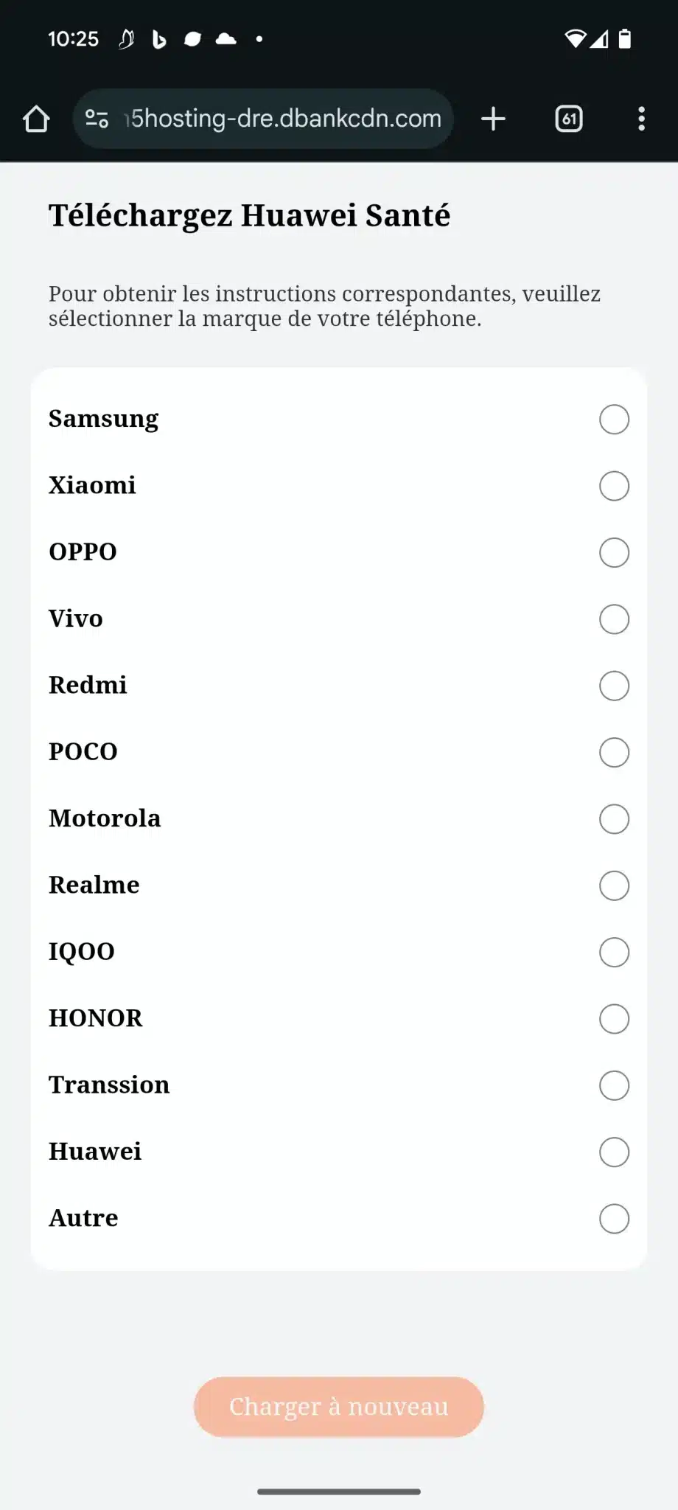Image resolution: width=678 pixels, height=1510 pixels.
Task: Click the address bar URL field
Action: click(284, 119)
